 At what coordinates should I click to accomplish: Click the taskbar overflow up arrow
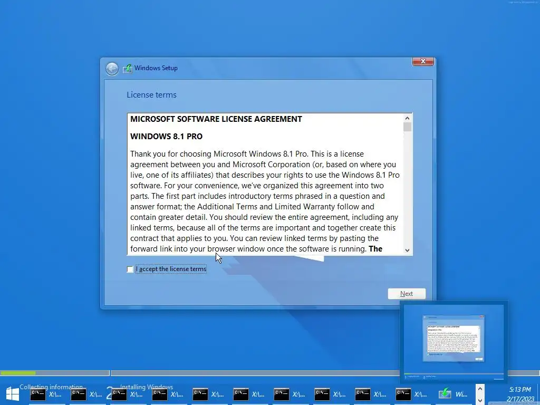(480, 389)
